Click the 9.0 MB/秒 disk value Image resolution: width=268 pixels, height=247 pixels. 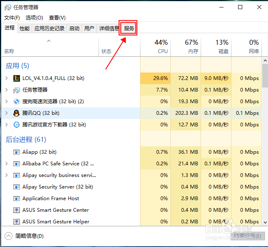coord(216,78)
